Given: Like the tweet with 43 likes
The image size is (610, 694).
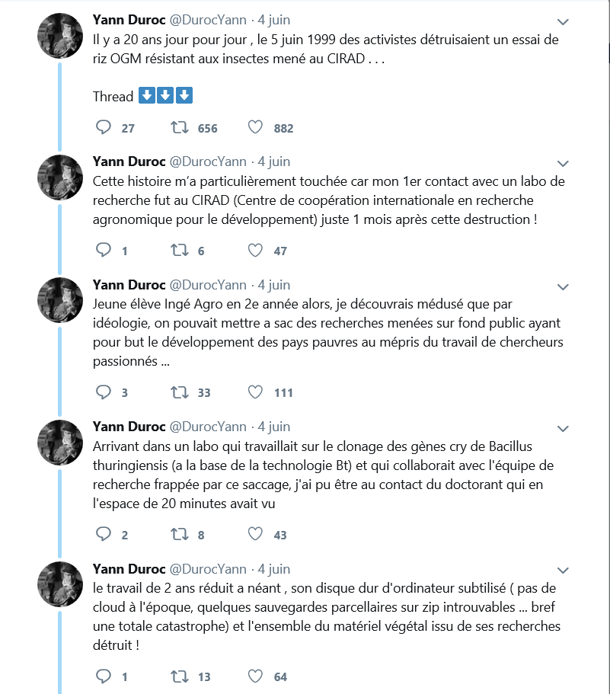Looking at the screenshot, I should pyautogui.click(x=255, y=534).
